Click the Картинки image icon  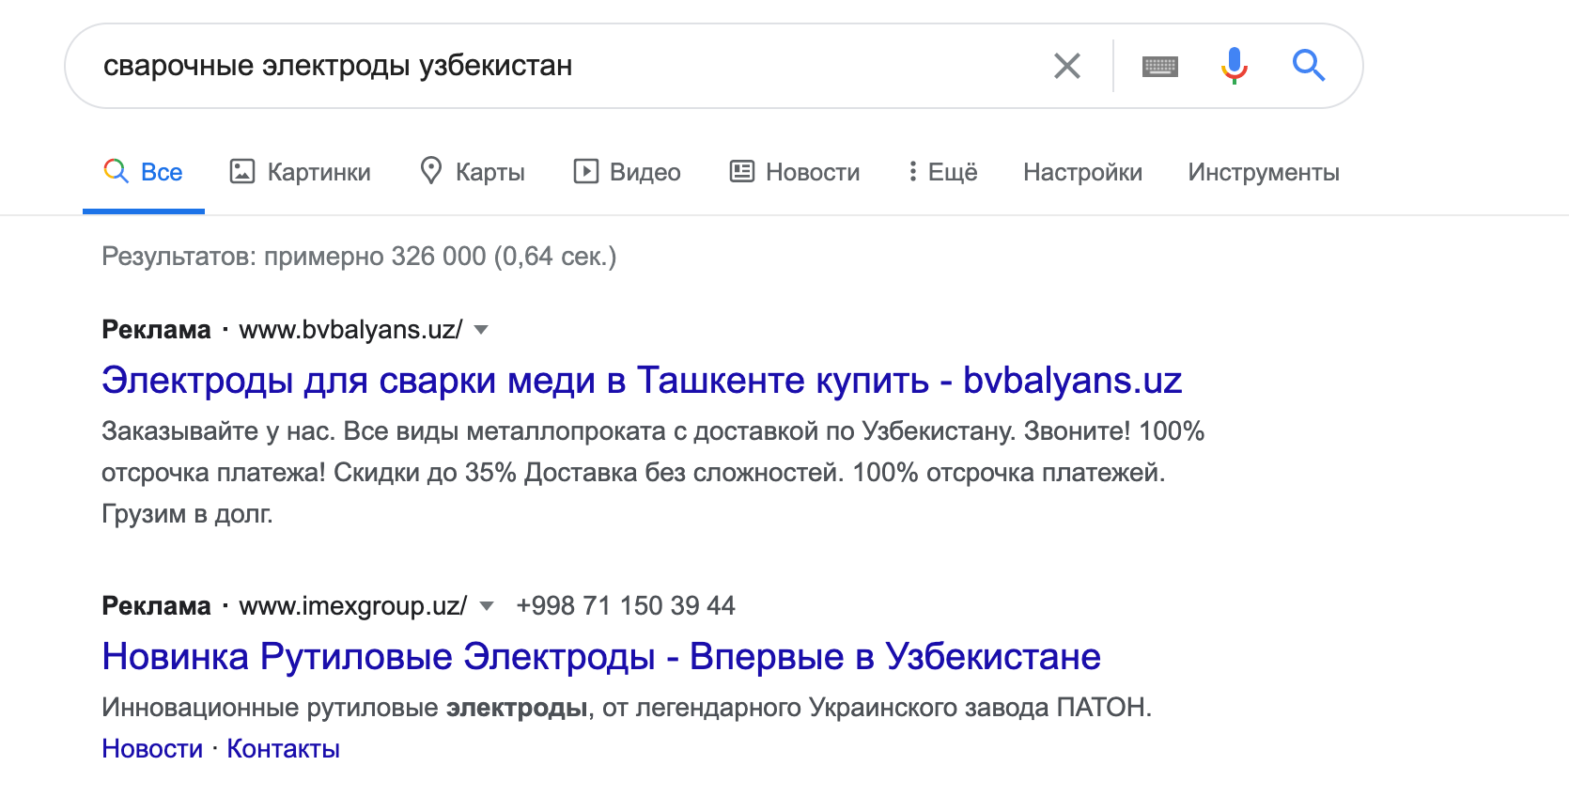coord(242,171)
